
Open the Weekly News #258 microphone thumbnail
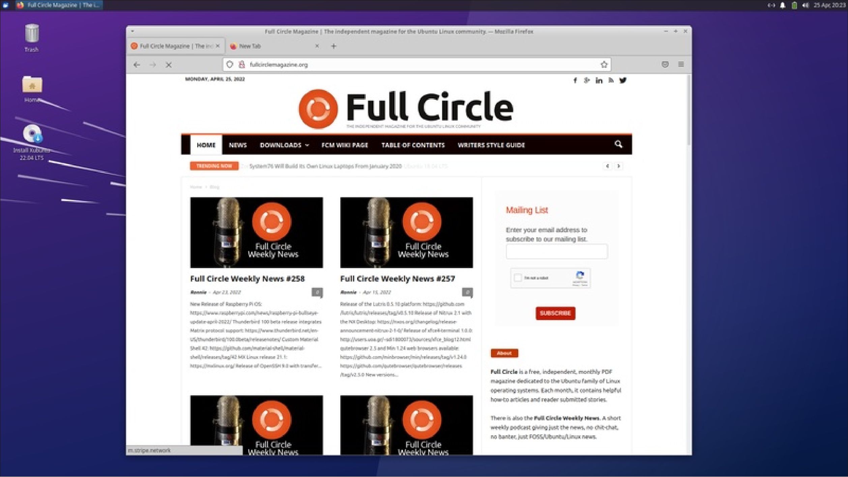tap(256, 232)
